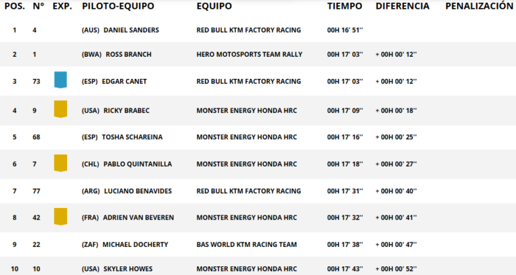Click the PENALIZACIÓN column header
516x275 pixels.
coord(478,6)
